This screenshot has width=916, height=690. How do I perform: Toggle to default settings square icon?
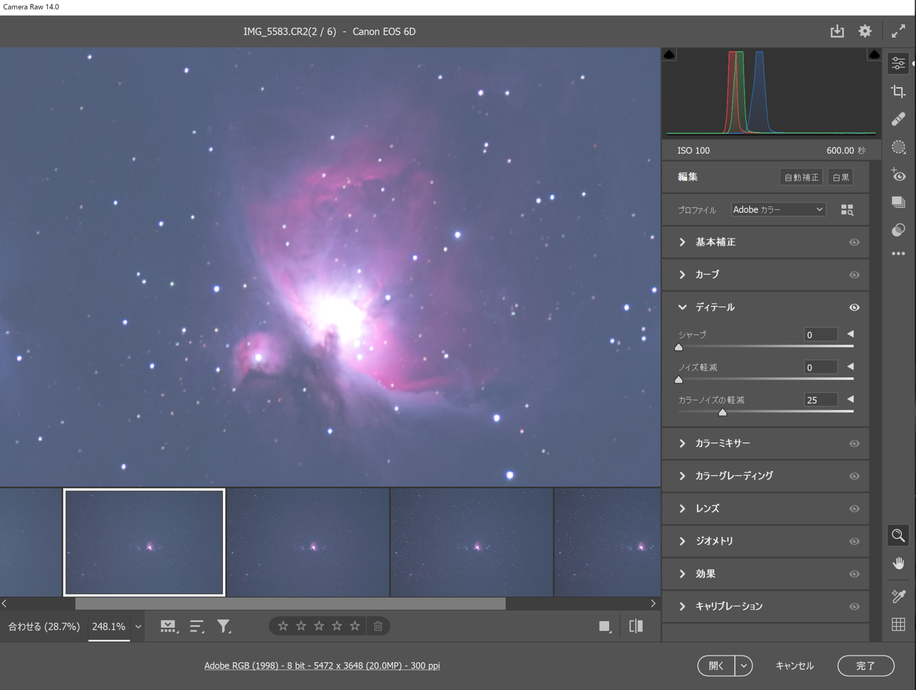click(x=605, y=626)
